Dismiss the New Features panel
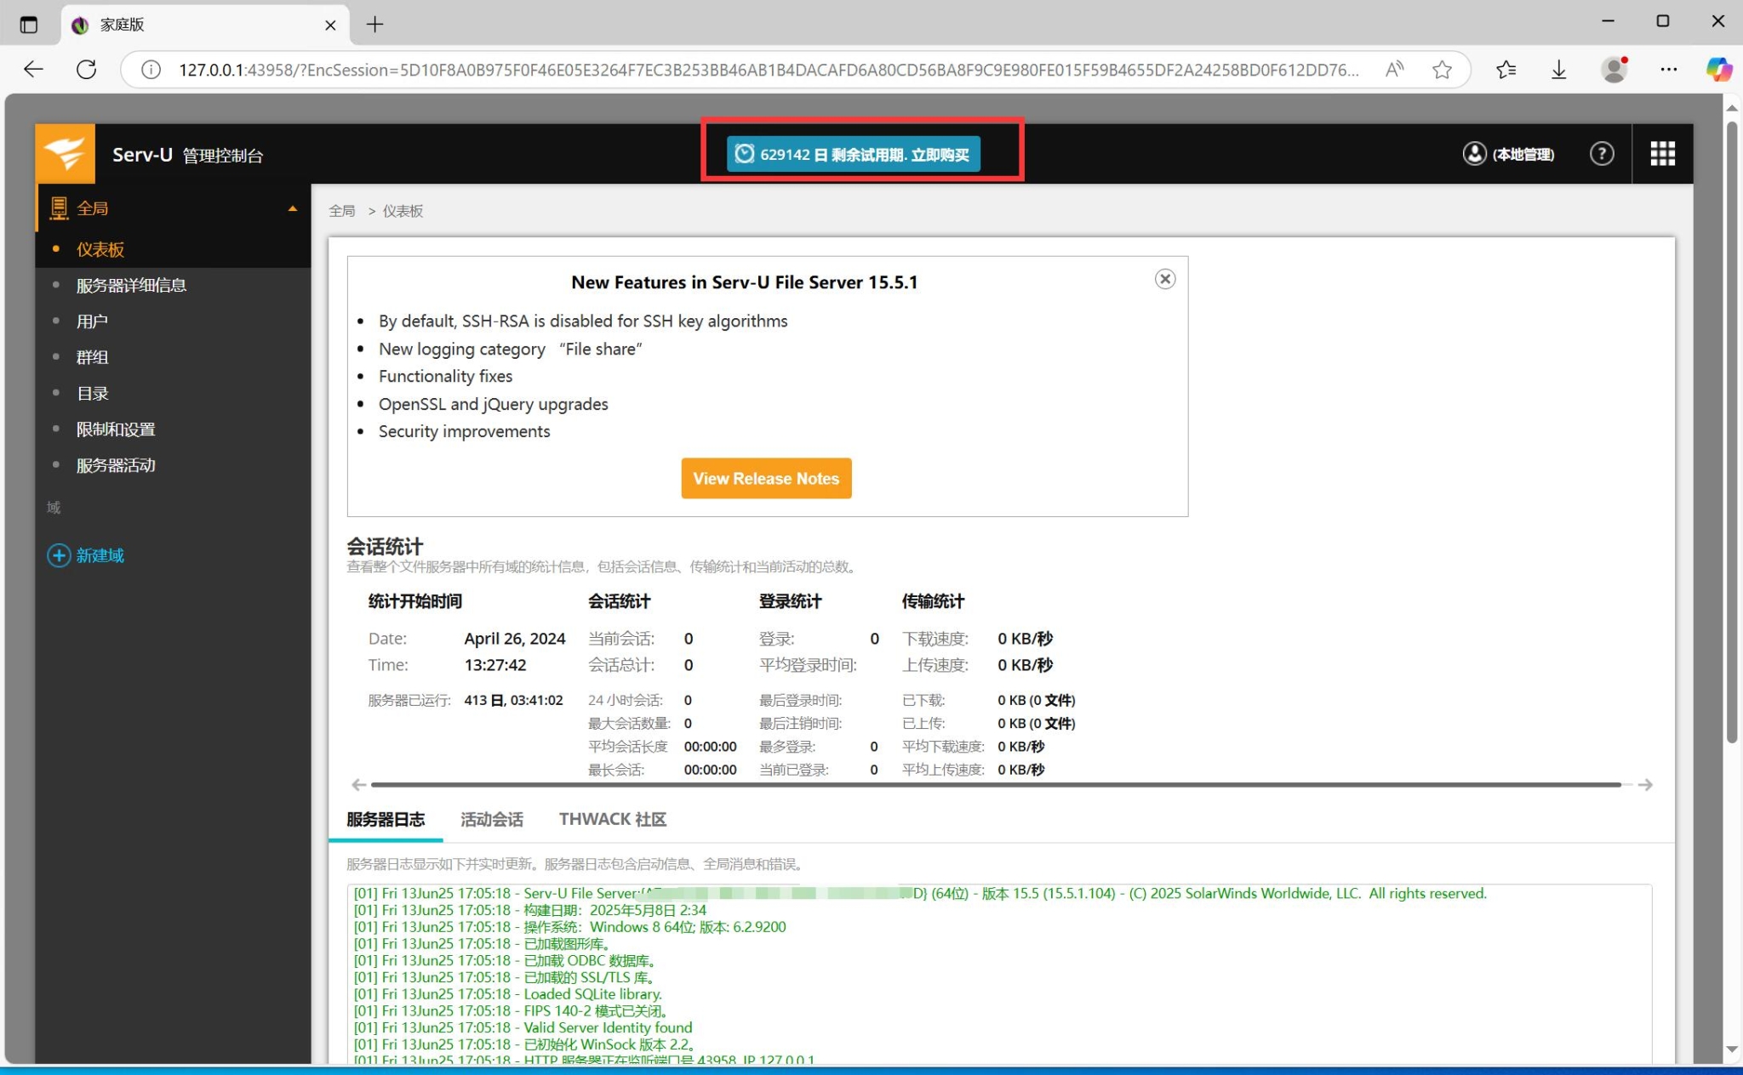The height and width of the screenshot is (1075, 1743). [1165, 279]
